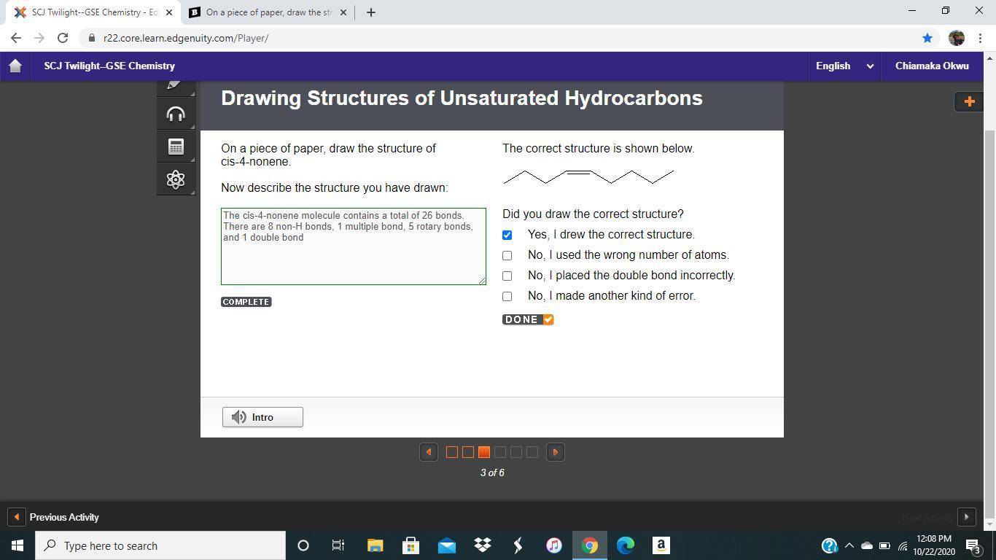Click the orange plus add button

click(969, 101)
